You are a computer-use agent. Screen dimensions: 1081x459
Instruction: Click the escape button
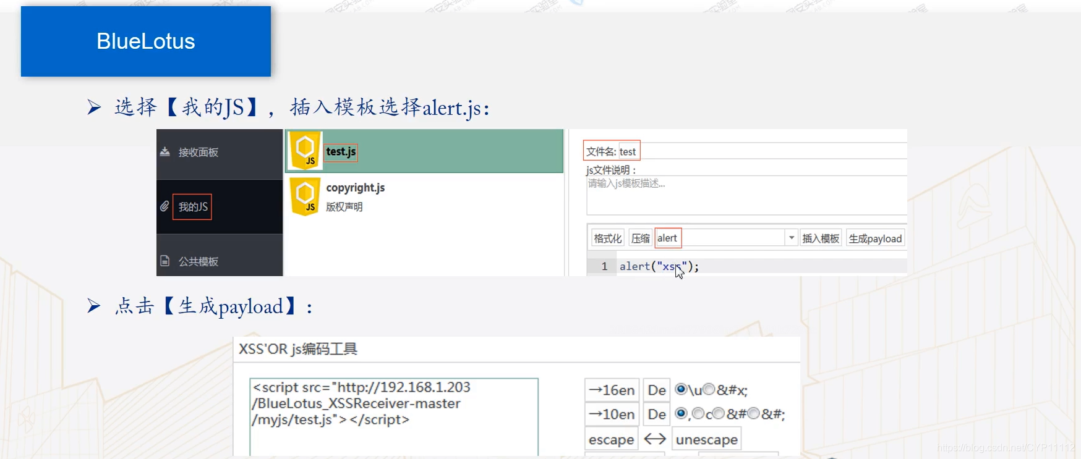click(x=611, y=439)
